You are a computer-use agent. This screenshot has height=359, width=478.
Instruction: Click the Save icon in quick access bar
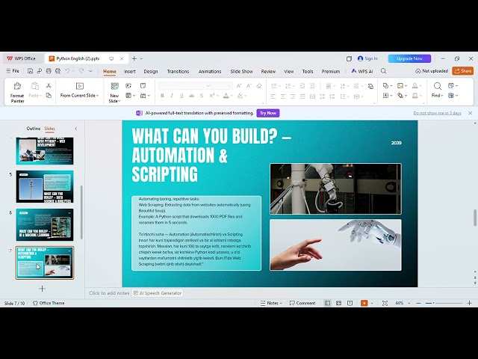click(x=30, y=71)
